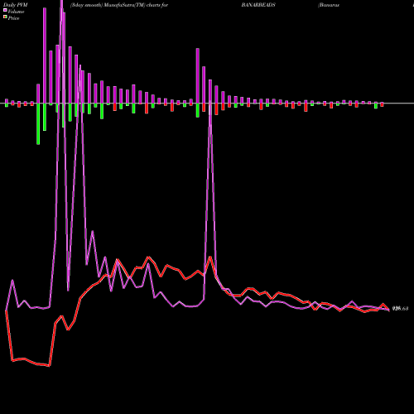Click the '(Banaras' company name text
The height and width of the screenshot is (414, 414).
coord(329,5)
